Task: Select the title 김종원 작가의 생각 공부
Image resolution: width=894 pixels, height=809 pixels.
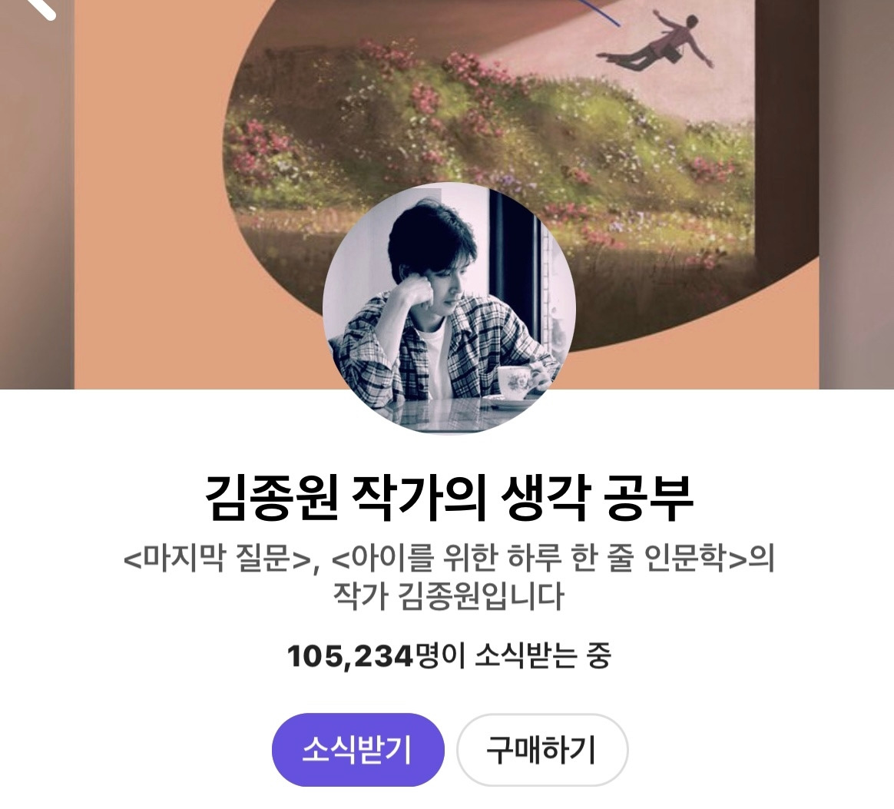Action: pos(449,498)
